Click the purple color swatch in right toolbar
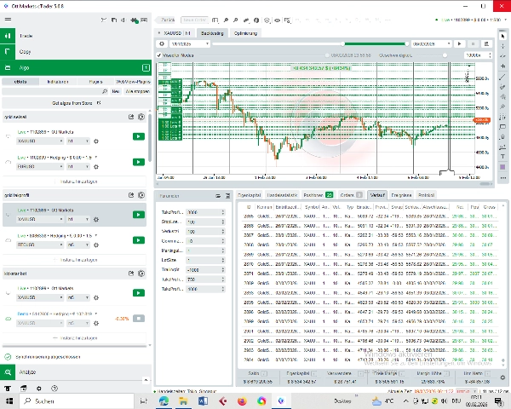Screen dimensions: 511x409 pyautogui.click(x=502, y=167)
